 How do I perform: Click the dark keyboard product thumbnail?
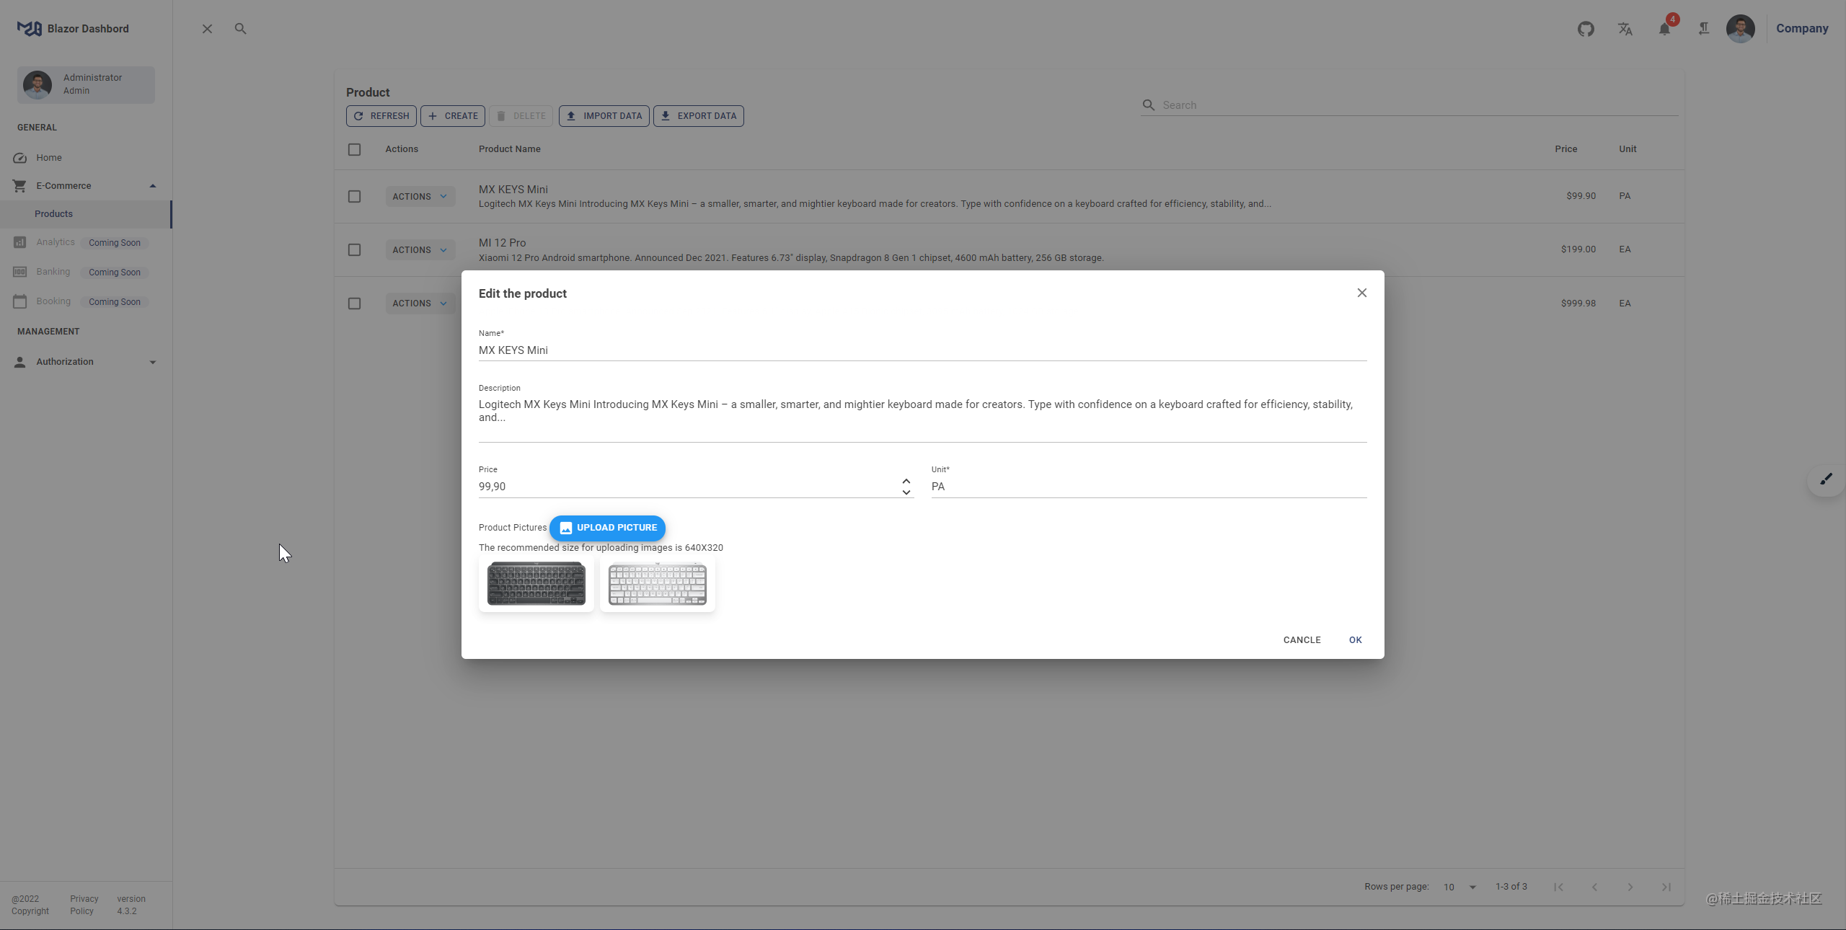[x=535, y=583]
